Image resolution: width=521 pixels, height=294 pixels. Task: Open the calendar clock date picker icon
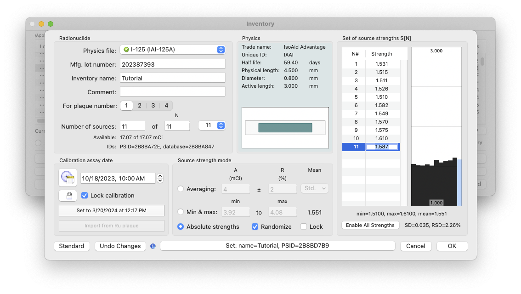[x=68, y=178]
